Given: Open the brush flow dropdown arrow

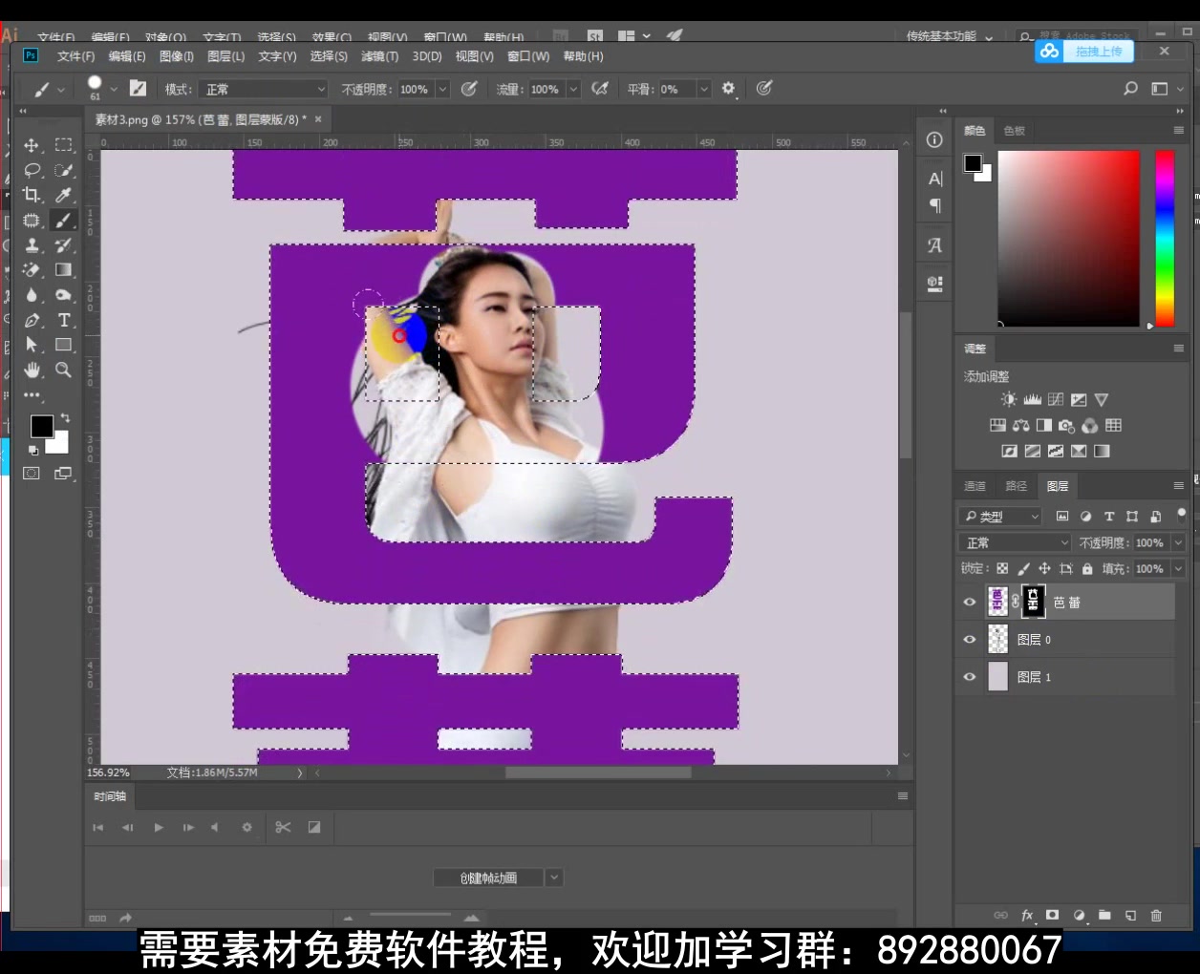Looking at the screenshot, I should pyautogui.click(x=573, y=88).
